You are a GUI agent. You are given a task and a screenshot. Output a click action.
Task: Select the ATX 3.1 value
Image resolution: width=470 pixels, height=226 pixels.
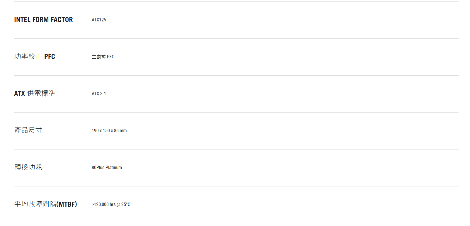click(x=99, y=94)
